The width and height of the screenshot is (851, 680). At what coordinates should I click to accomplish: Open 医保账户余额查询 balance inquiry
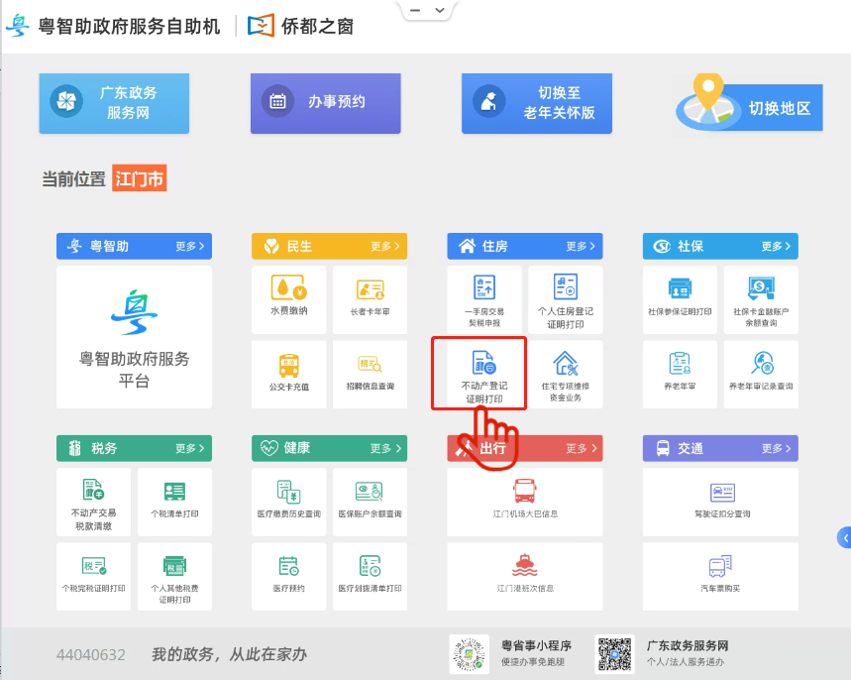[x=369, y=502]
